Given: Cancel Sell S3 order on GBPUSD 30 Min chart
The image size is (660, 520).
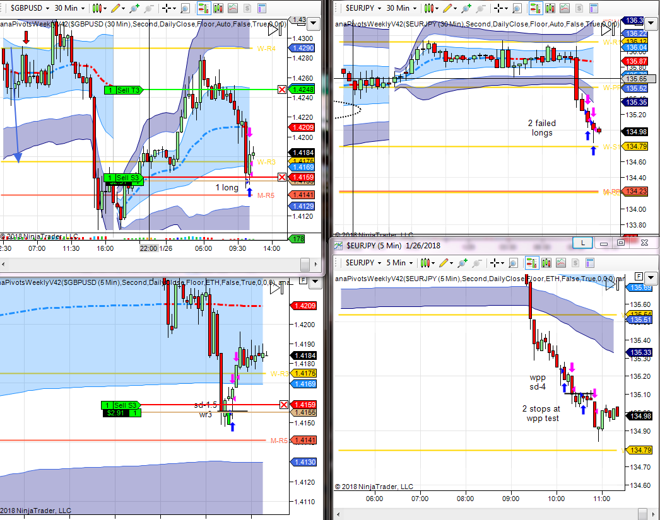Looking at the screenshot, I should pyautogui.click(x=282, y=177).
